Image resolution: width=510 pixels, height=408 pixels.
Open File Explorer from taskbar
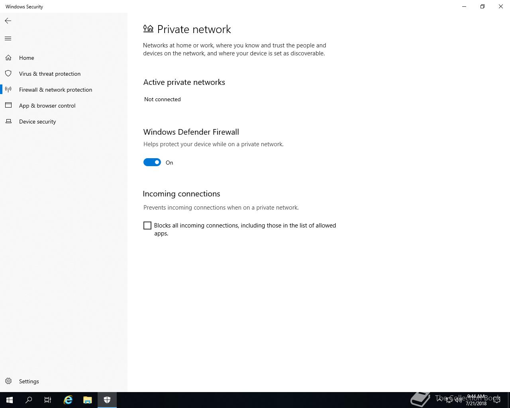coord(87,400)
